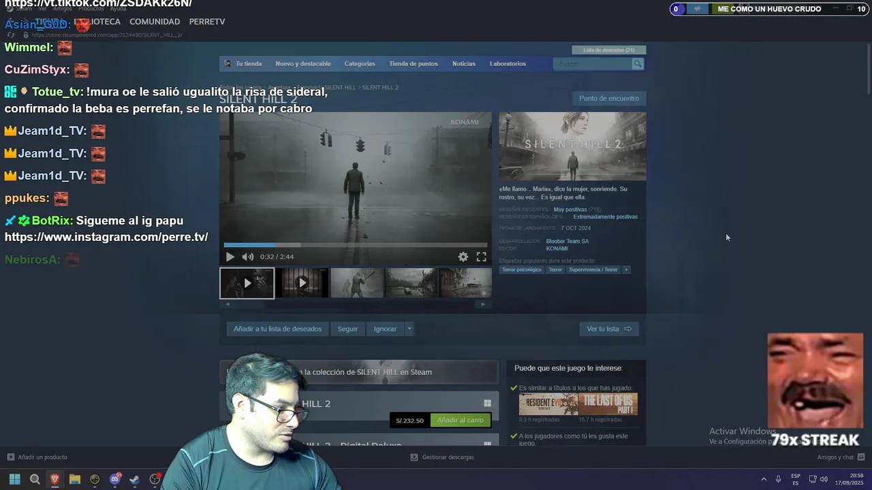The height and width of the screenshot is (490, 872).
Task: Open the Steam 'COMUNIDAD' tab
Action: [155, 22]
